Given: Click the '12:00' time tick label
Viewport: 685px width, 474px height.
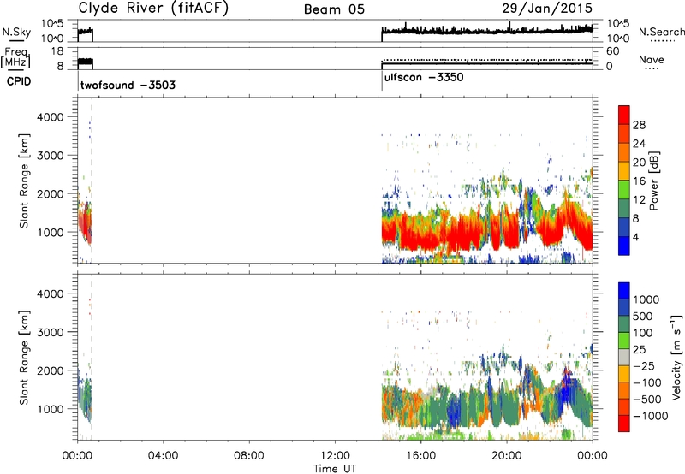Looking at the screenshot, I should [x=335, y=456].
